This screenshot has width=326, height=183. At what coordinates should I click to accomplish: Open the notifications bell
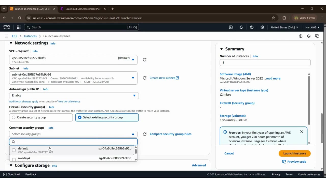[241, 27]
